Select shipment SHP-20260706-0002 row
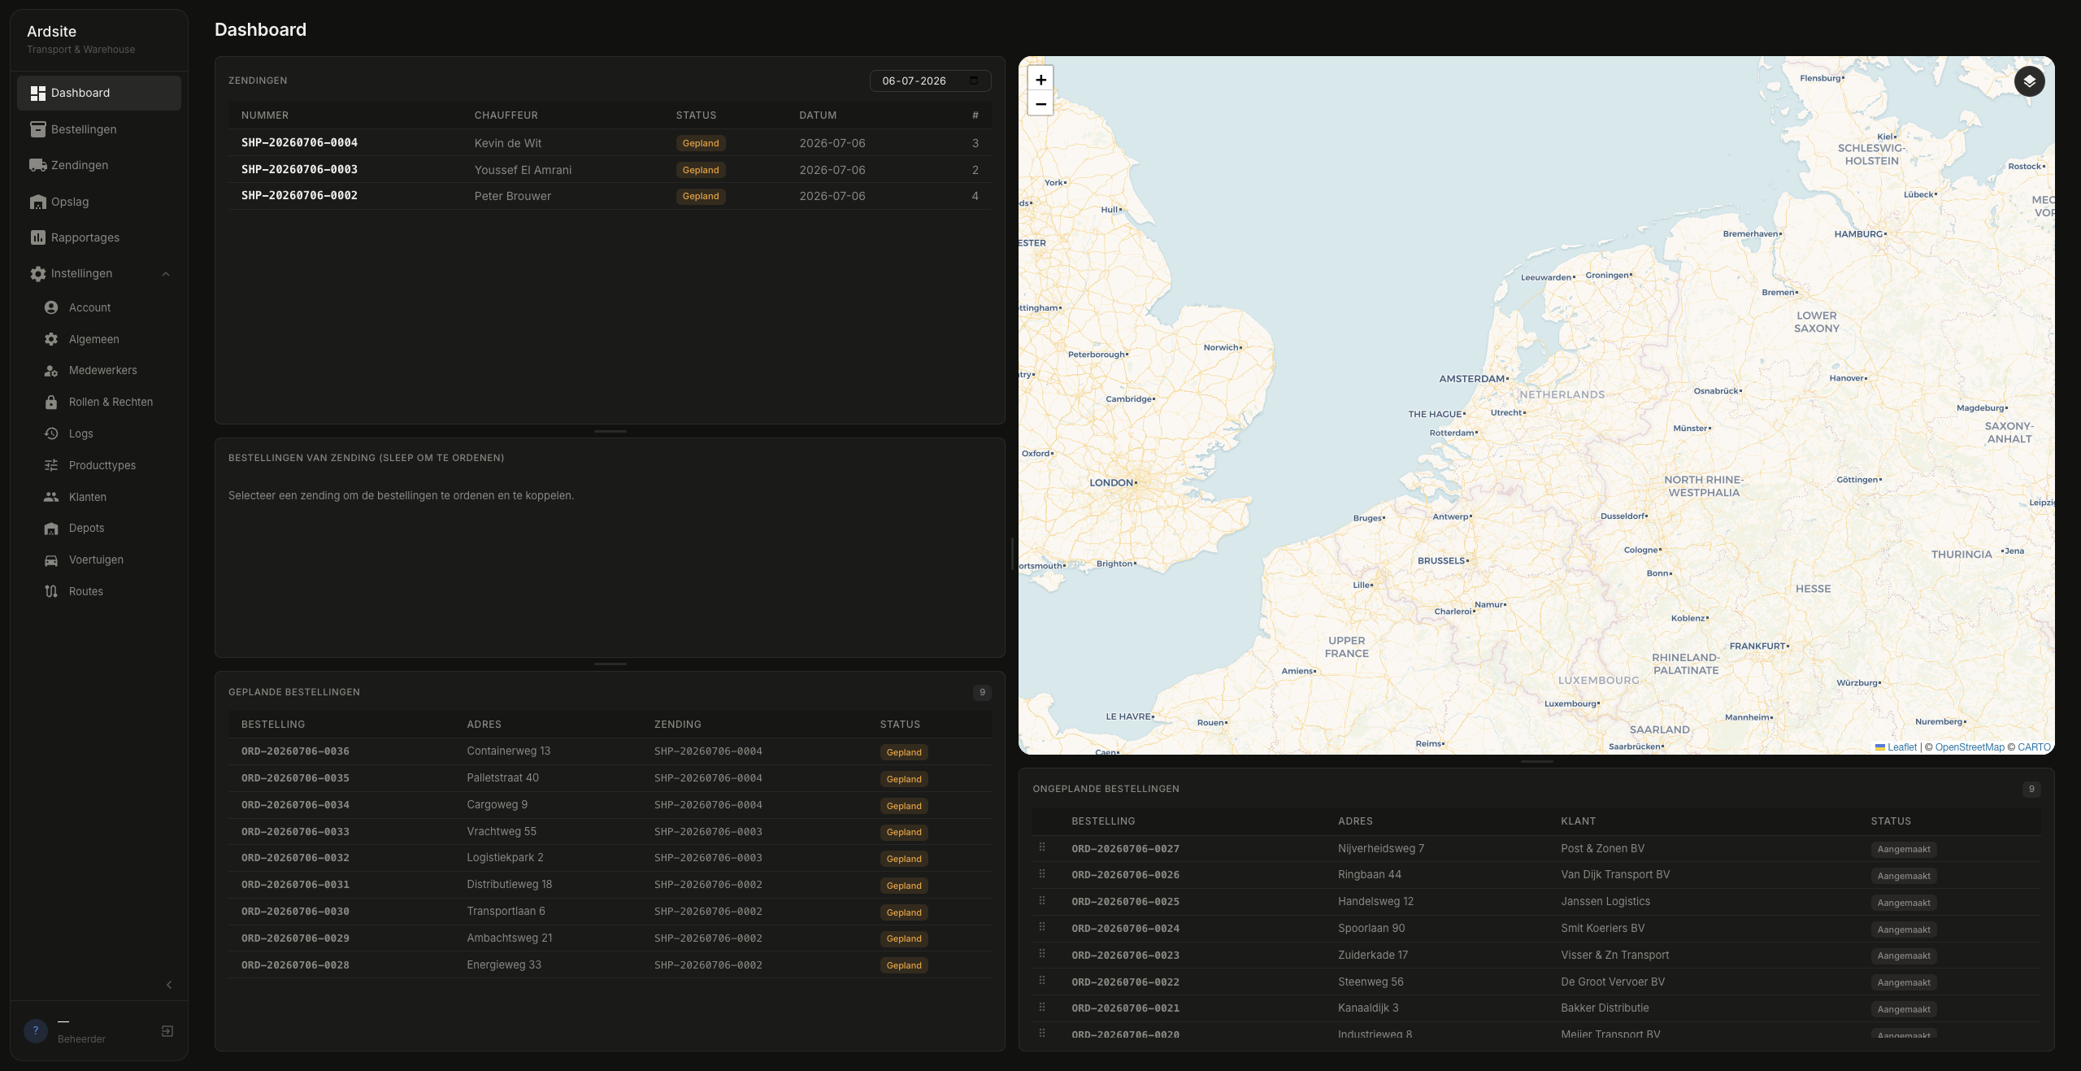The width and height of the screenshot is (2081, 1071). pos(610,196)
